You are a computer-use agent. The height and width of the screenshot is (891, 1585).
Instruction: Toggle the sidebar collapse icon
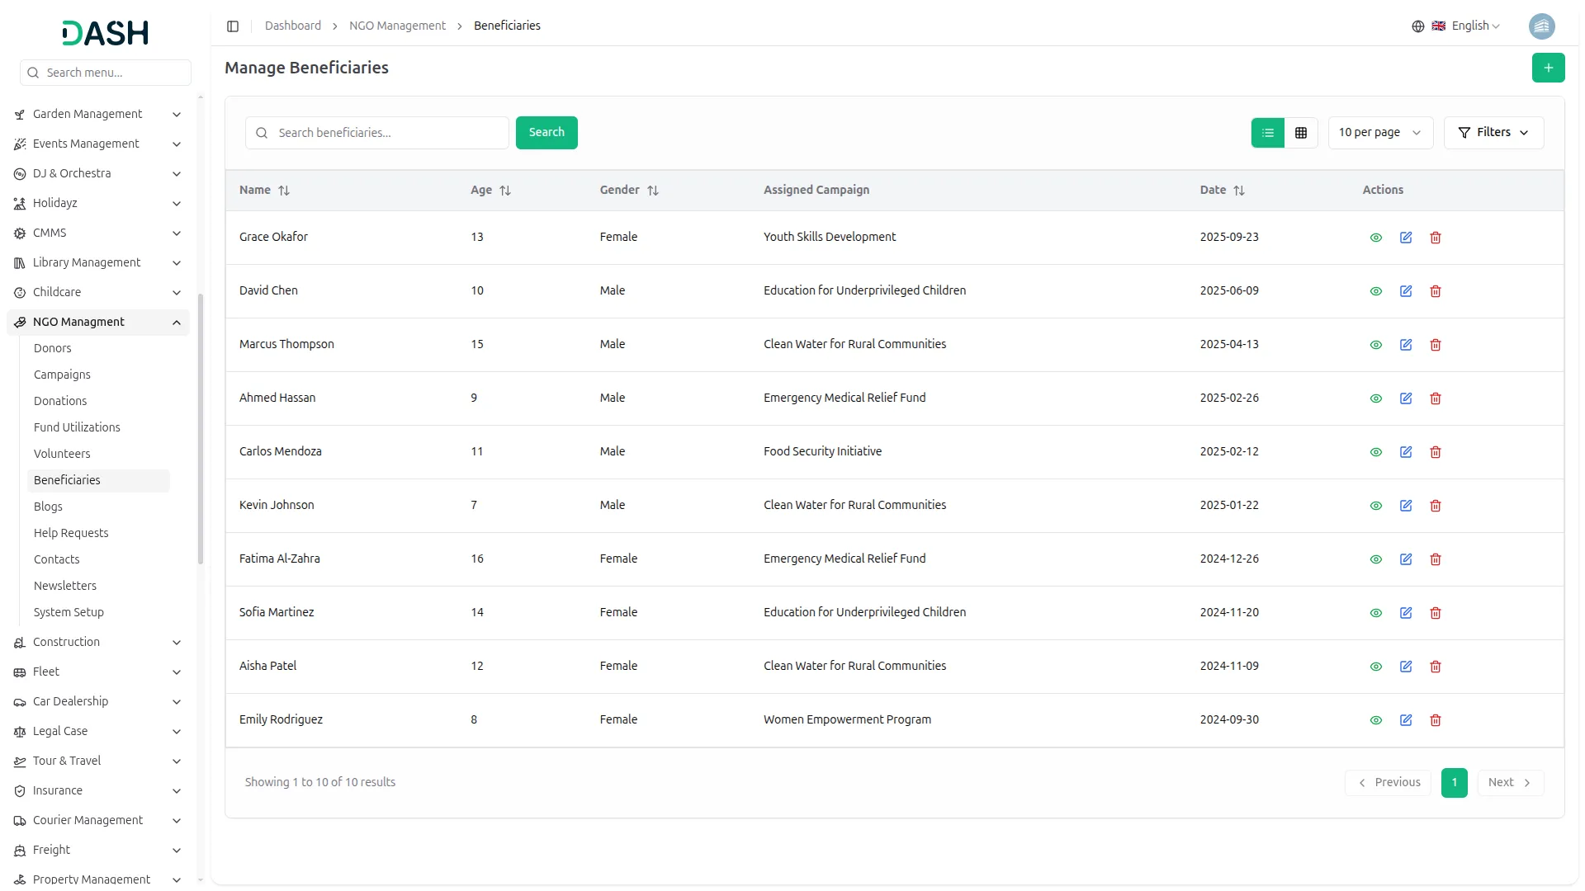click(x=233, y=26)
